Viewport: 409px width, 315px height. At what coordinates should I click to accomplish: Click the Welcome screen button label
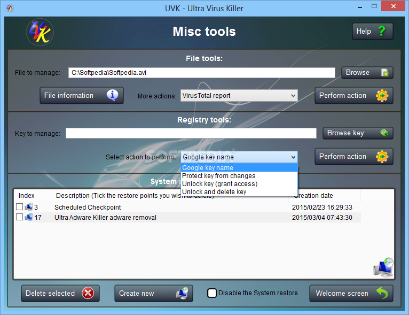(x=342, y=293)
